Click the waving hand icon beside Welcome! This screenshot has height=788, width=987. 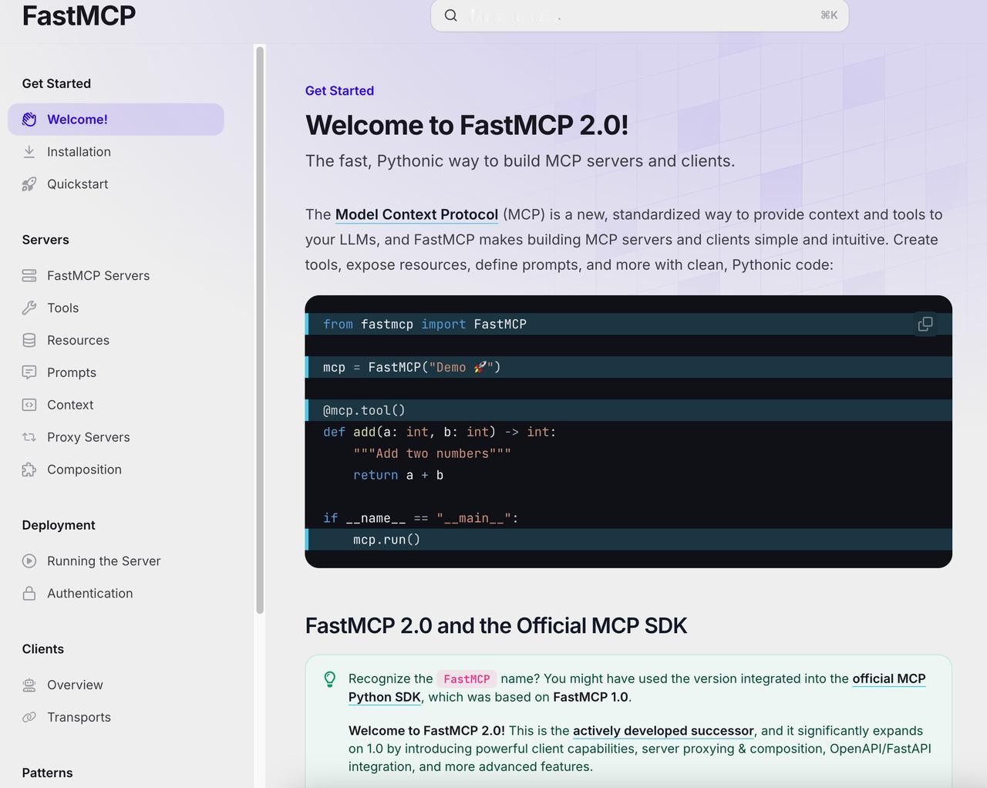[x=29, y=120]
